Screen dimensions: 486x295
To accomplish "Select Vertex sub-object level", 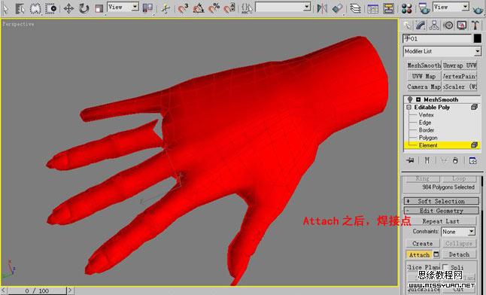I will tap(426, 115).
